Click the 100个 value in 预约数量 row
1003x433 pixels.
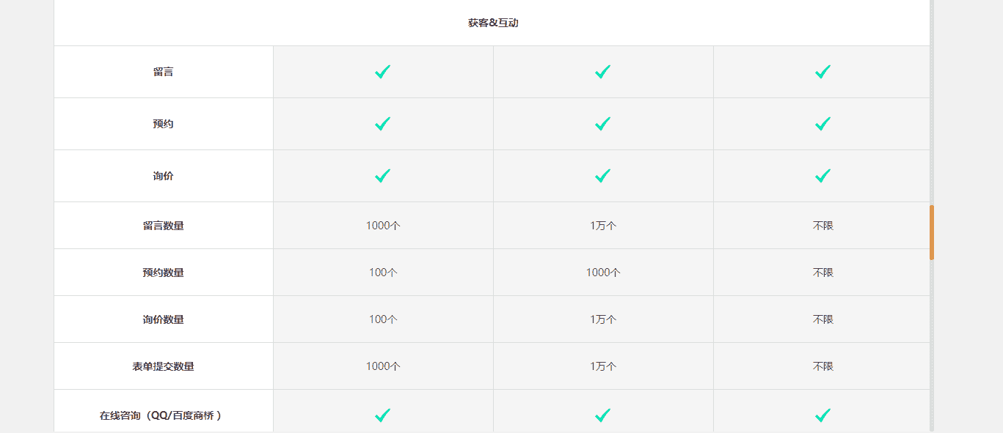pyautogui.click(x=383, y=273)
